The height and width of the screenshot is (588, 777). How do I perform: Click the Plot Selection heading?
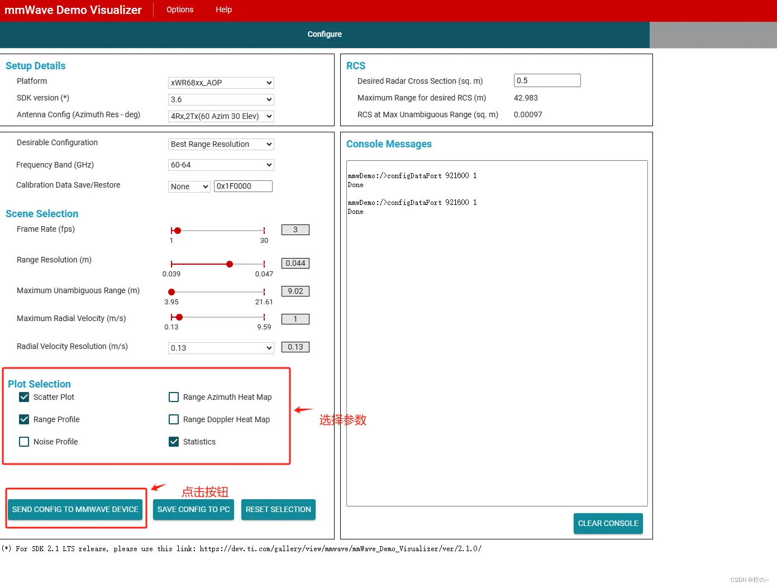[x=39, y=384]
